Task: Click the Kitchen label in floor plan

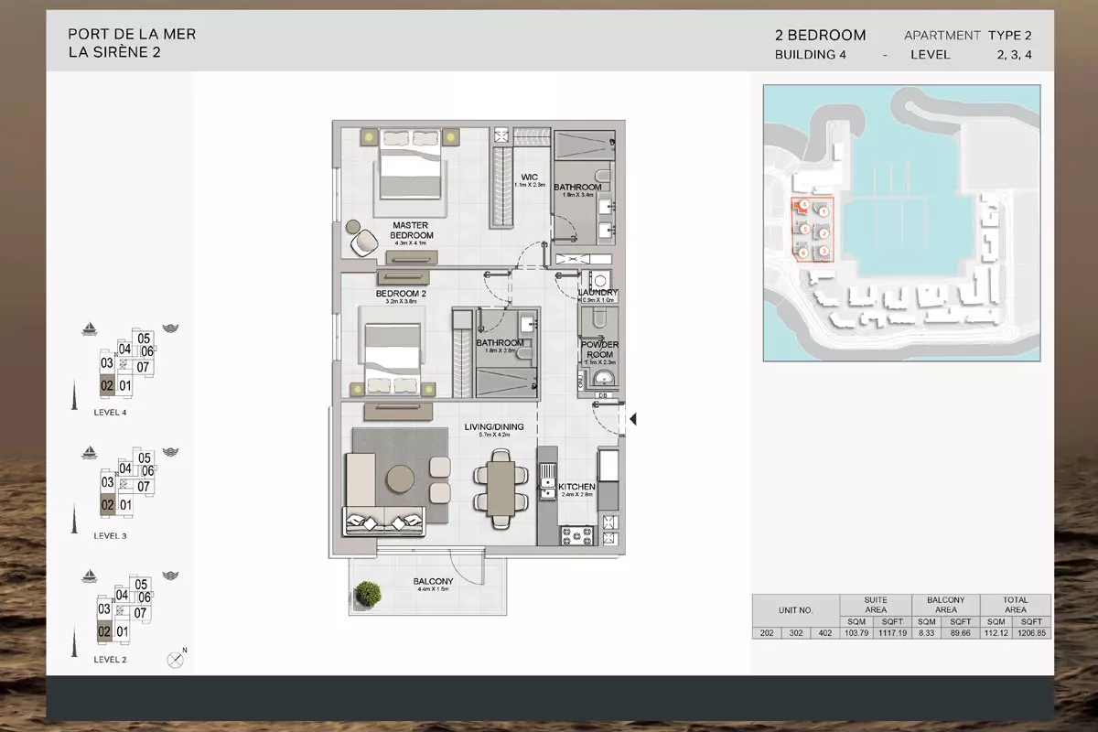Action: (576, 487)
